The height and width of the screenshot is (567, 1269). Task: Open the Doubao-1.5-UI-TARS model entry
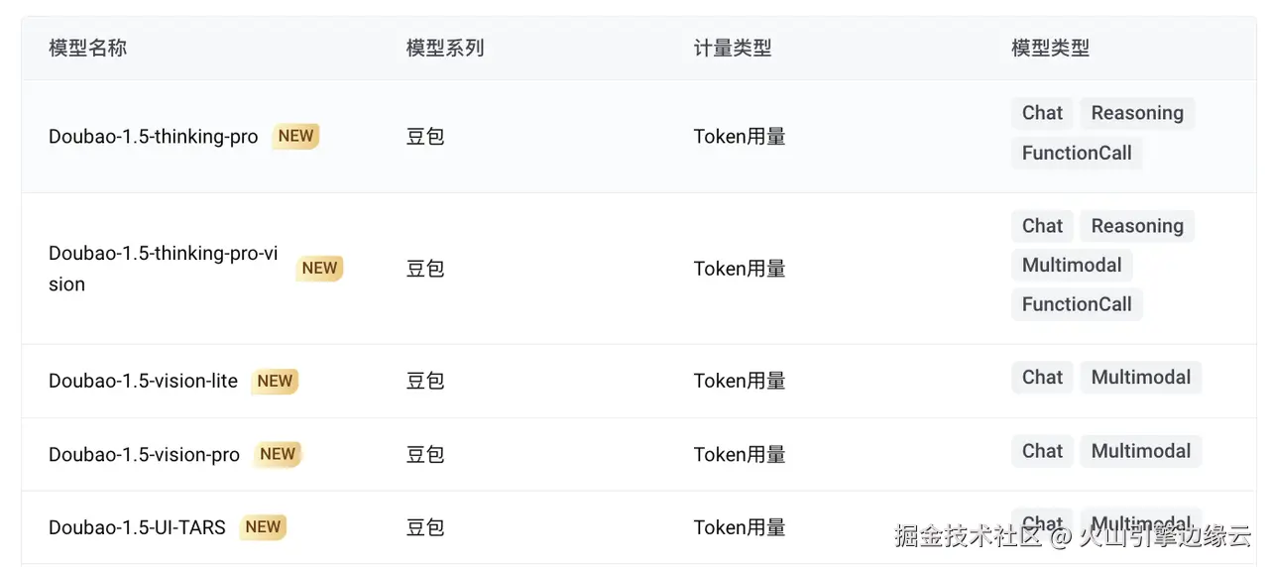(137, 527)
